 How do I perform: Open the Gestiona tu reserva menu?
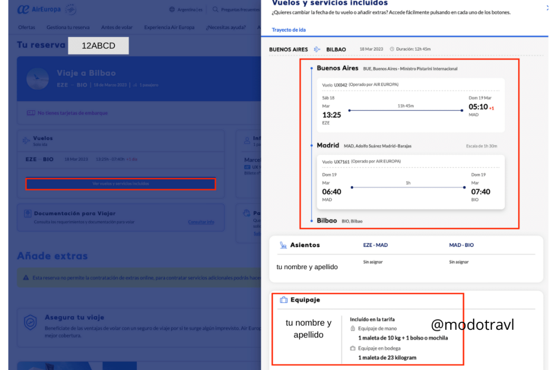pos(68,28)
